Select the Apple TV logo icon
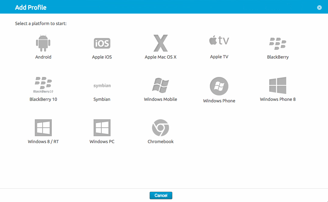328x202 pixels. (x=219, y=40)
